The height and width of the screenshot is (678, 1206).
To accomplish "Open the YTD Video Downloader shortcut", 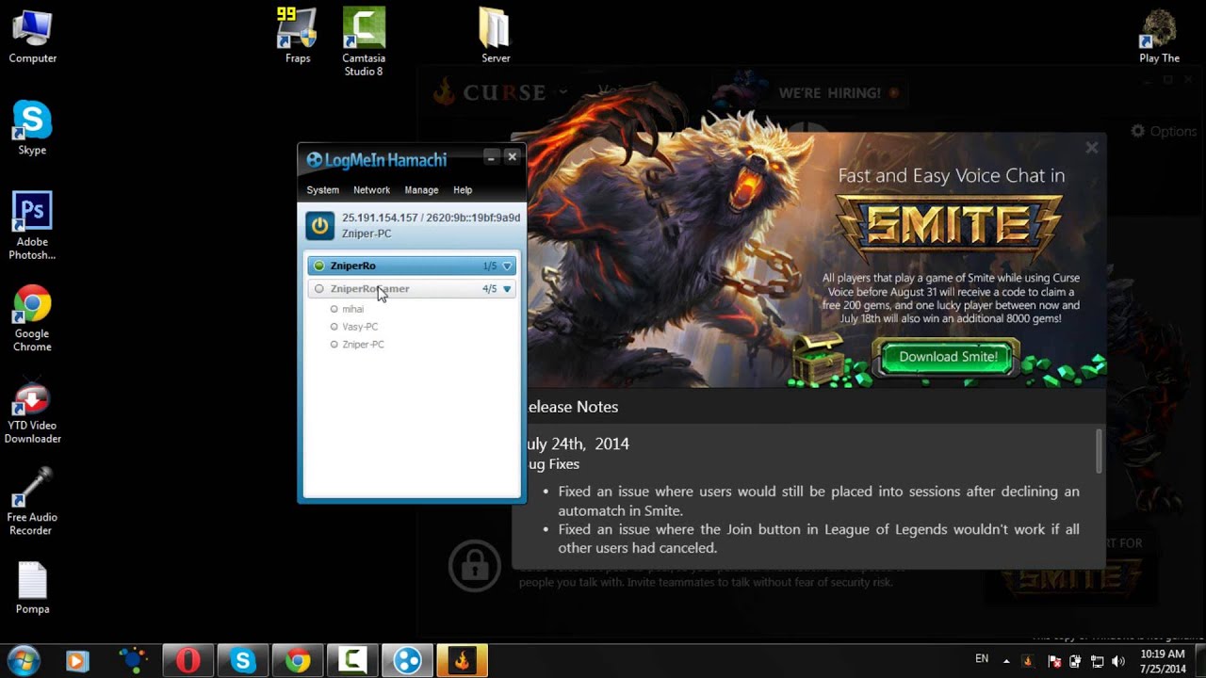I will point(32,410).
